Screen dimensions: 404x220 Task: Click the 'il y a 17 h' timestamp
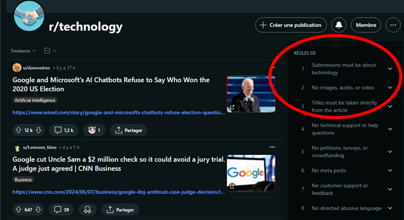coord(66,68)
